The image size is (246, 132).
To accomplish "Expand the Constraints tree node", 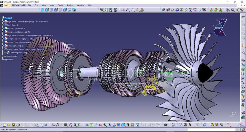I will (3, 56).
